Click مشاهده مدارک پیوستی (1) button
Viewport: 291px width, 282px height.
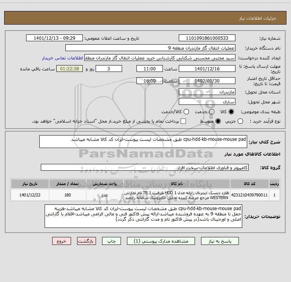[161, 241]
